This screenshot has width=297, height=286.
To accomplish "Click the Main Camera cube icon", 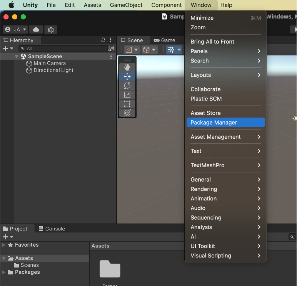I will 29,63.
